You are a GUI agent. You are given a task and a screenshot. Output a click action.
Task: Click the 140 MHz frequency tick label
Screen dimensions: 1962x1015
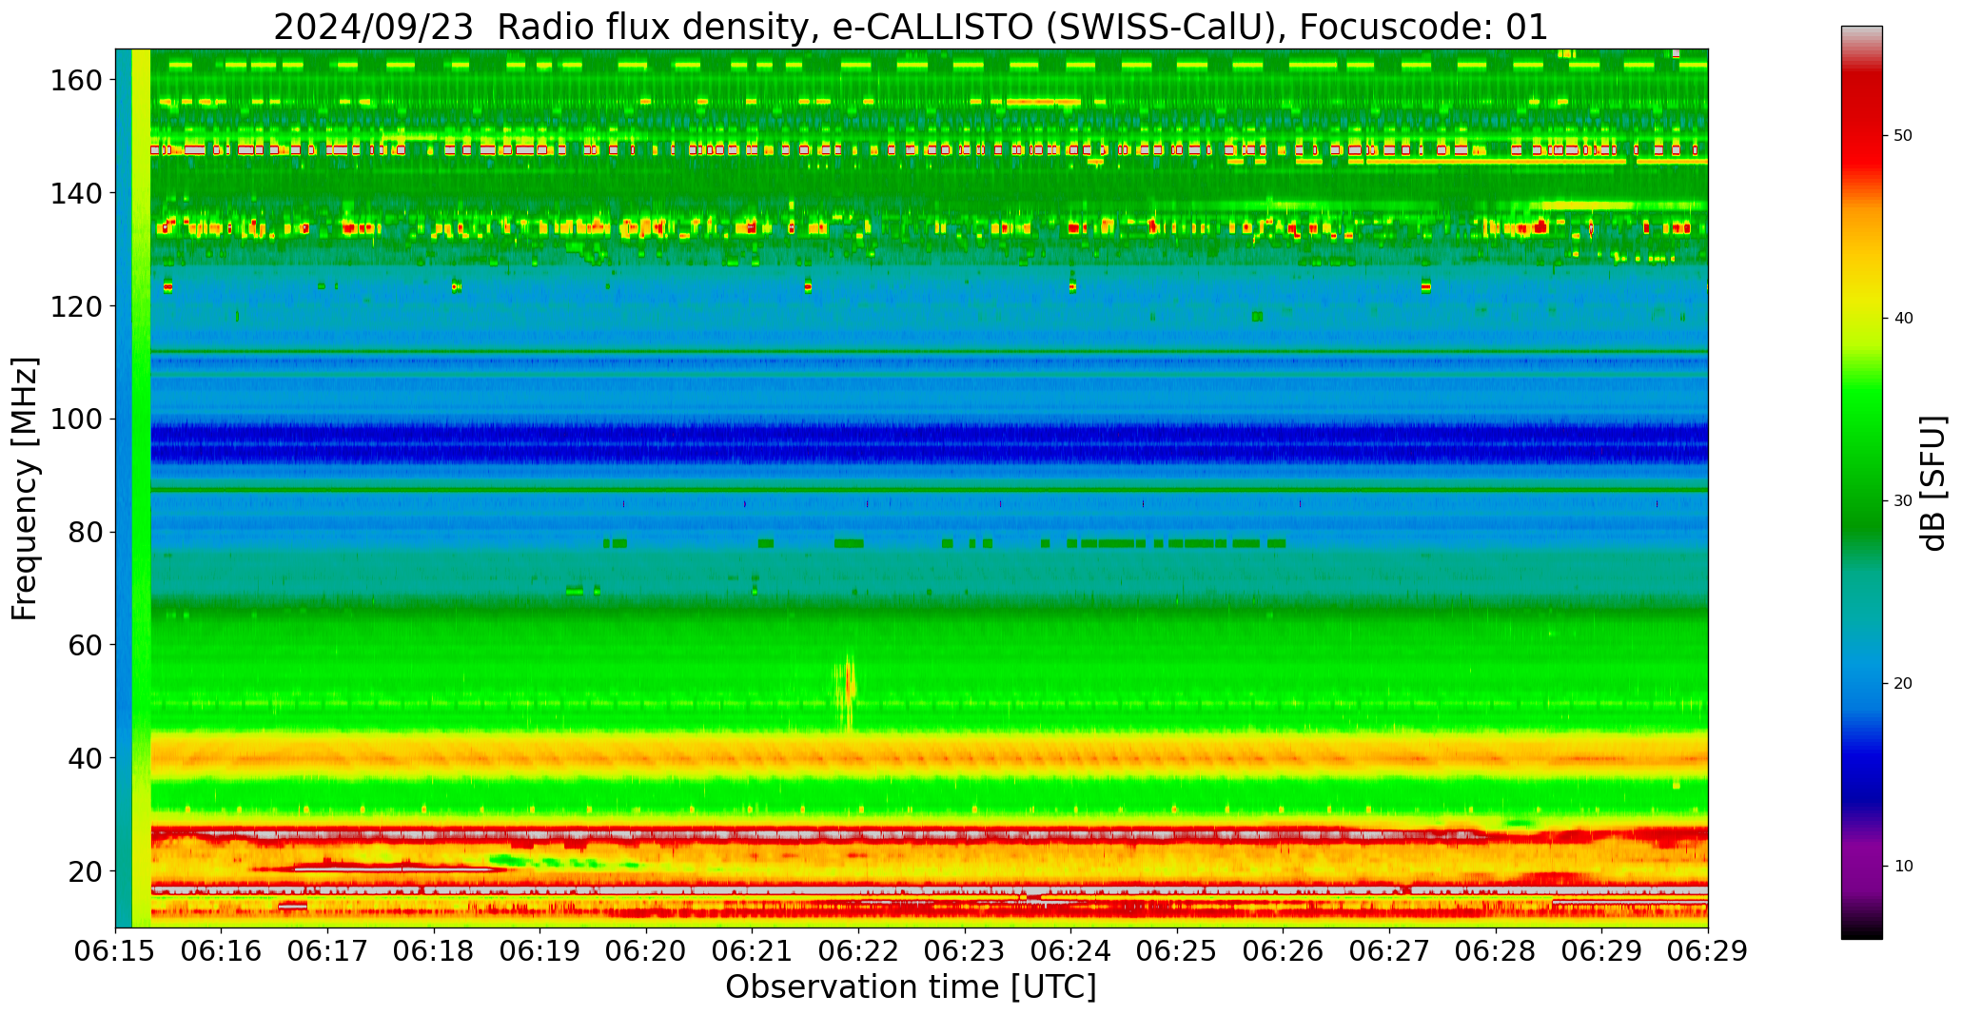click(75, 193)
